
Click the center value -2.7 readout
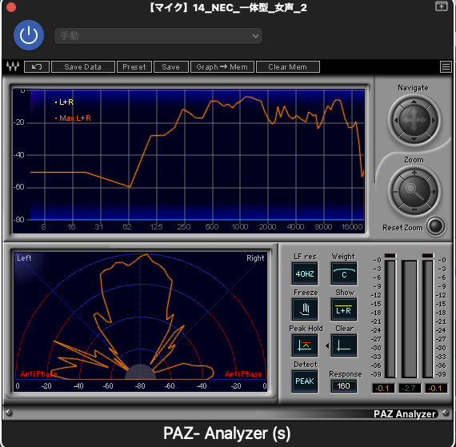(x=409, y=388)
